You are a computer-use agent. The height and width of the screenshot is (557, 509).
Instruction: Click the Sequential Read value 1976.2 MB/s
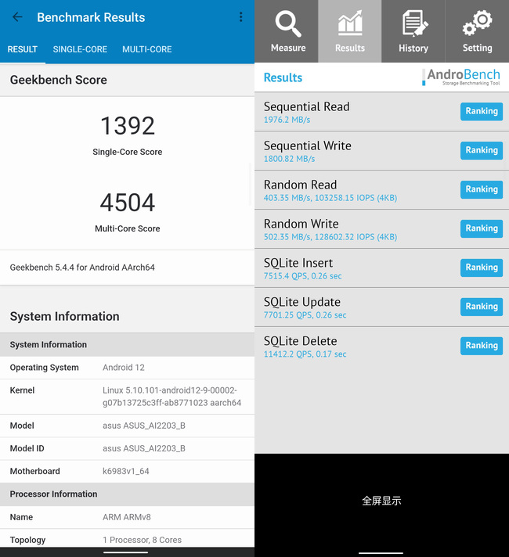pyautogui.click(x=287, y=120)
